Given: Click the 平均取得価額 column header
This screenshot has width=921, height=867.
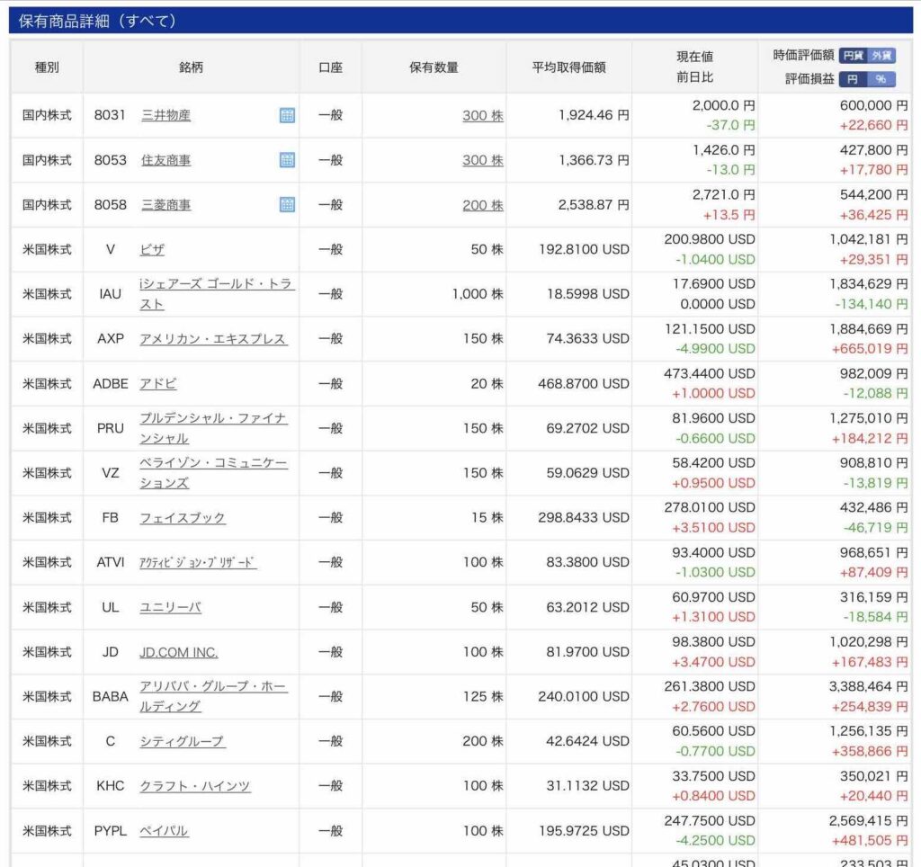Looking at the screenshot, I should coord(569,67).
